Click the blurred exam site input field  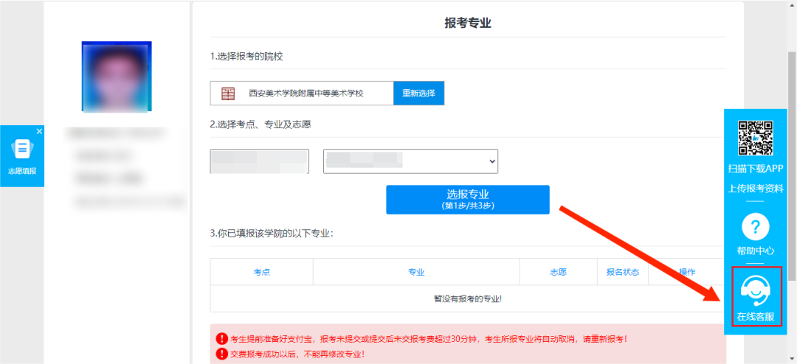click(259, 161)
